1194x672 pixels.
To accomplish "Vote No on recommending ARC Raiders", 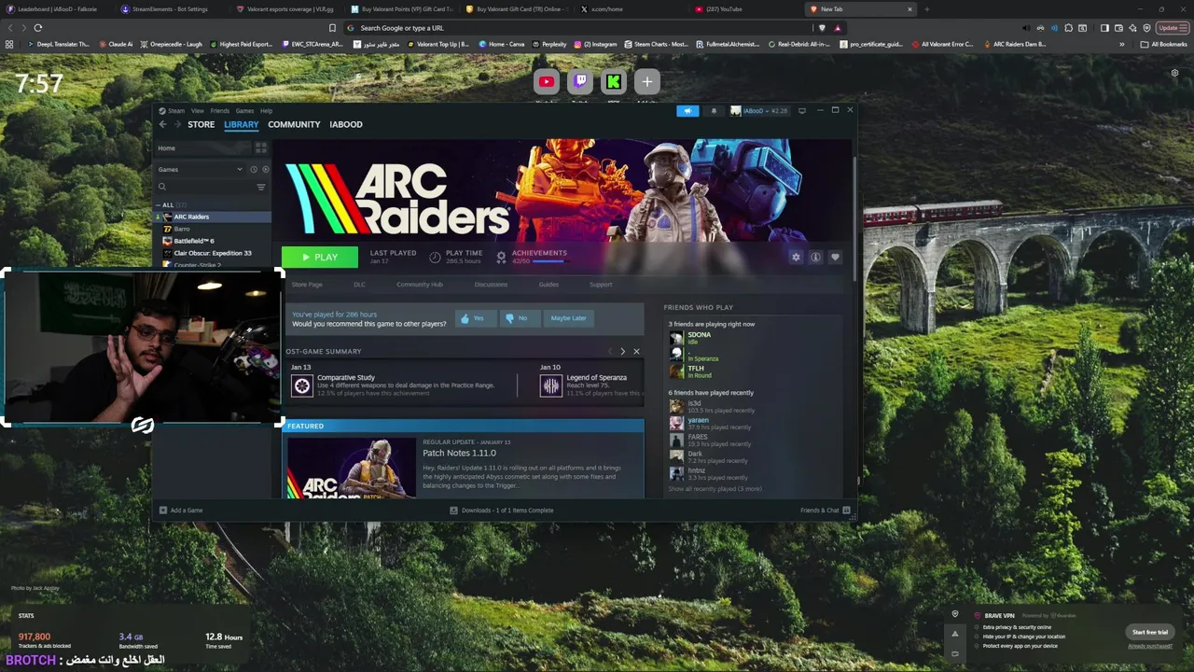I will coord(519,318).
